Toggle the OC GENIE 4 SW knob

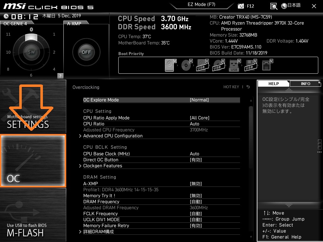[x=31, y=52]
